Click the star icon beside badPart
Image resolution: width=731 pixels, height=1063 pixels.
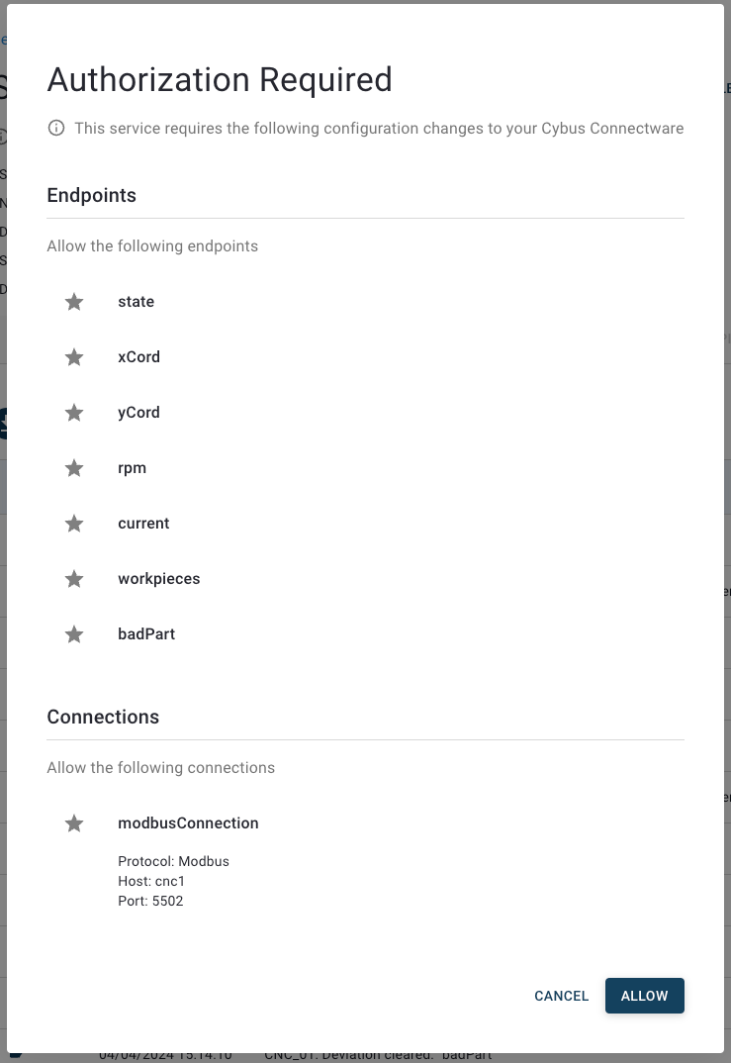74,634
